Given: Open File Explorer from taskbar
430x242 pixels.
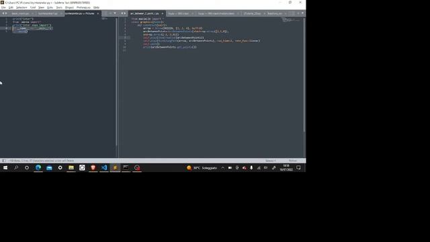Looking at the screenshot, I should tap(71, 167).
